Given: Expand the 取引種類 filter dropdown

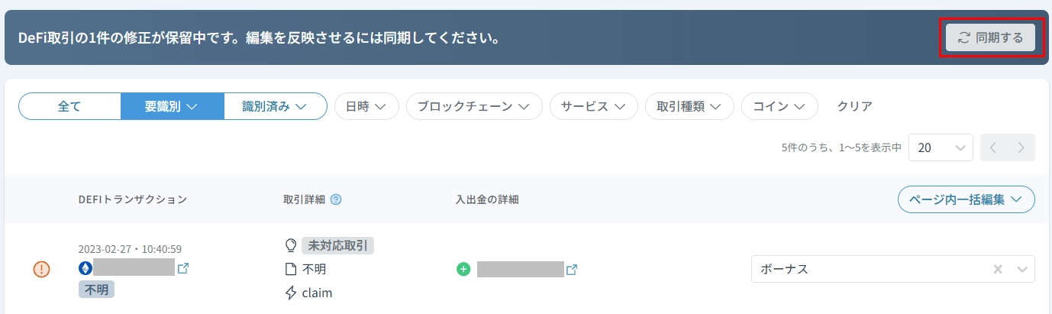Looking at the screenshot, I should click(689, 107).
